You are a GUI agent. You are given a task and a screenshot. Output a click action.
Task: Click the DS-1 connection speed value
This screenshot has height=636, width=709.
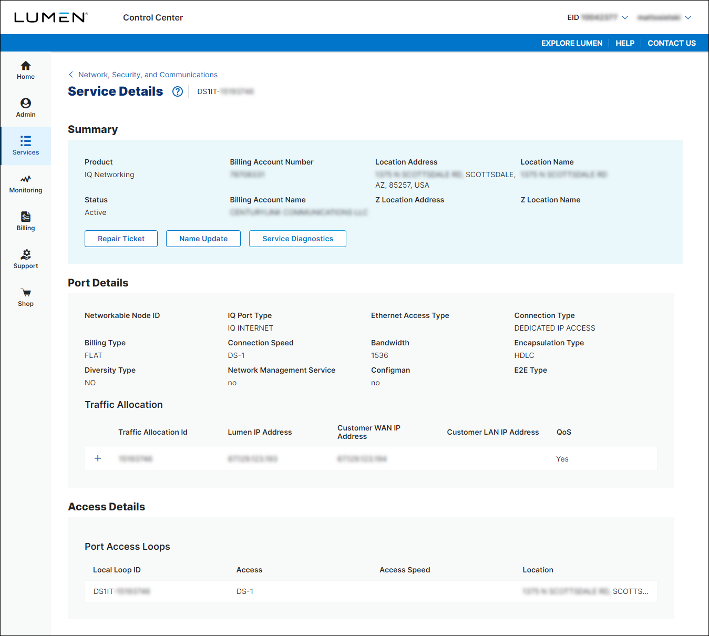(x=237, y=355)
